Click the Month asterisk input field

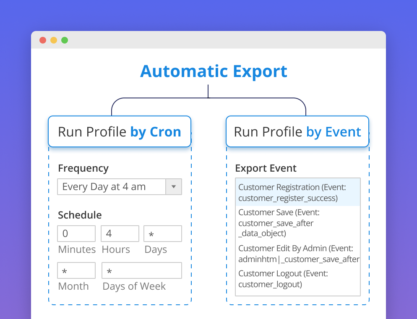point(76,270)
